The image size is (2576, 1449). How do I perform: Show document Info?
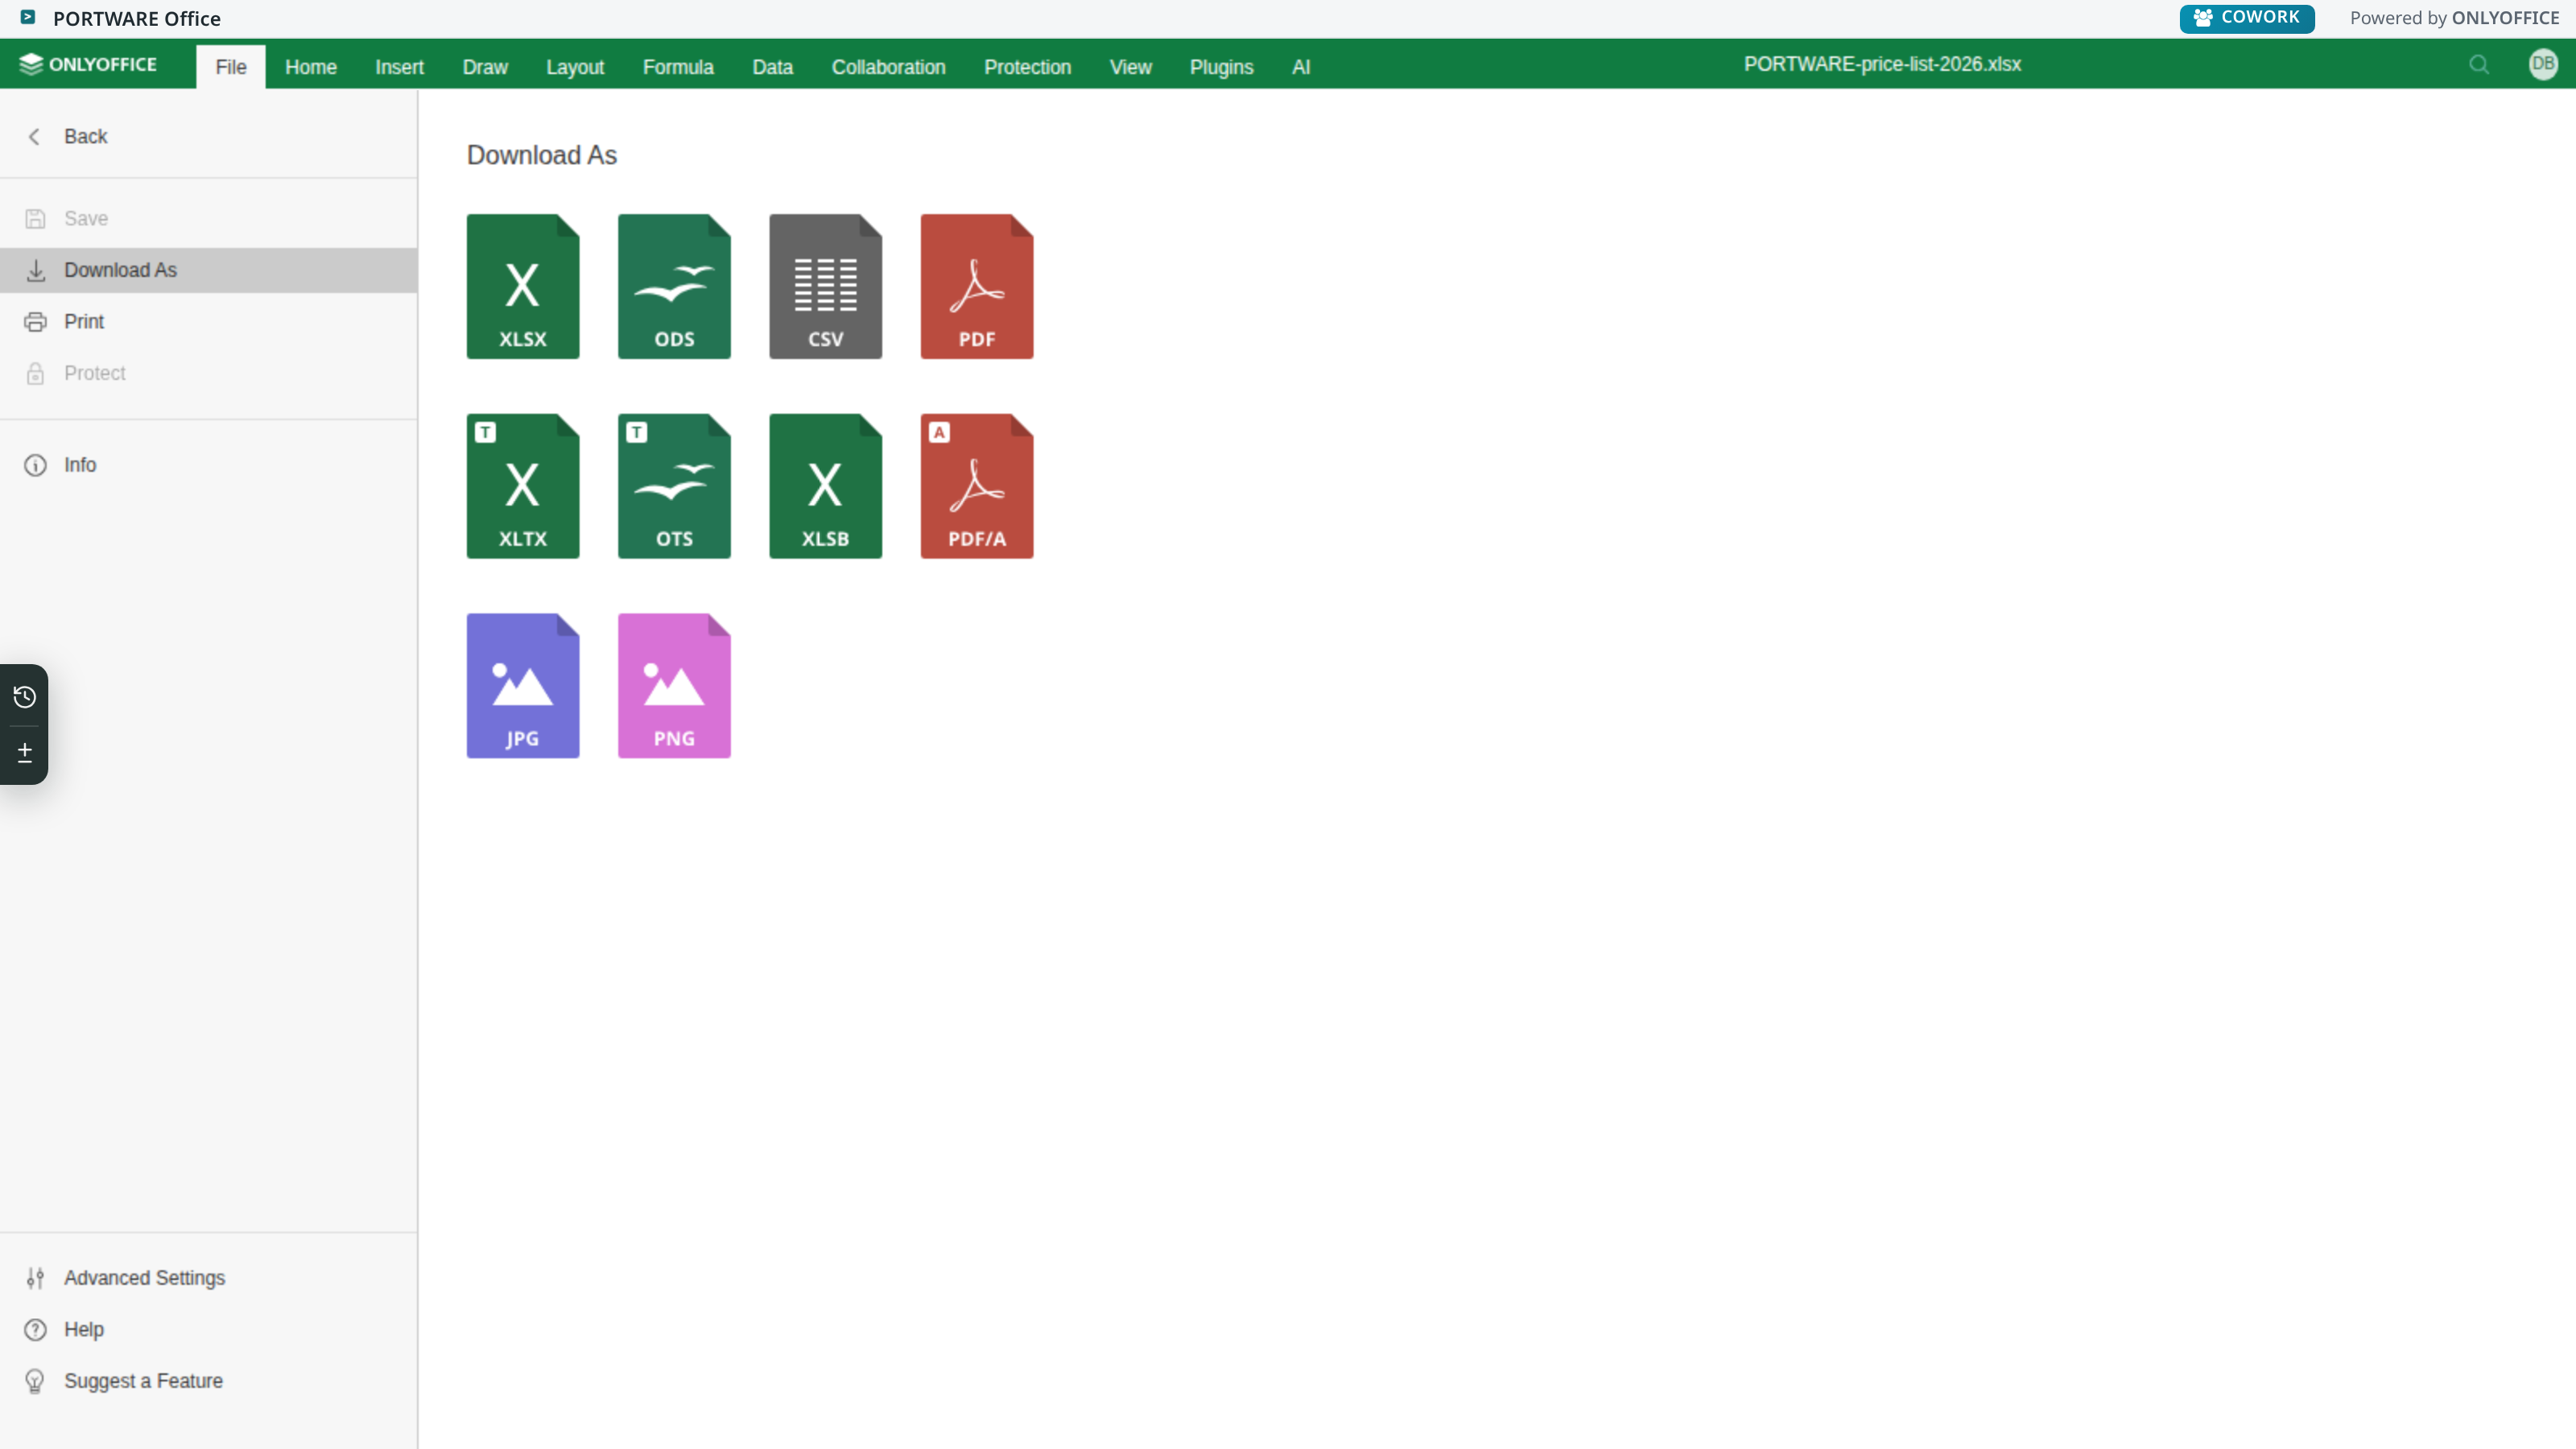tap(209, 465)
